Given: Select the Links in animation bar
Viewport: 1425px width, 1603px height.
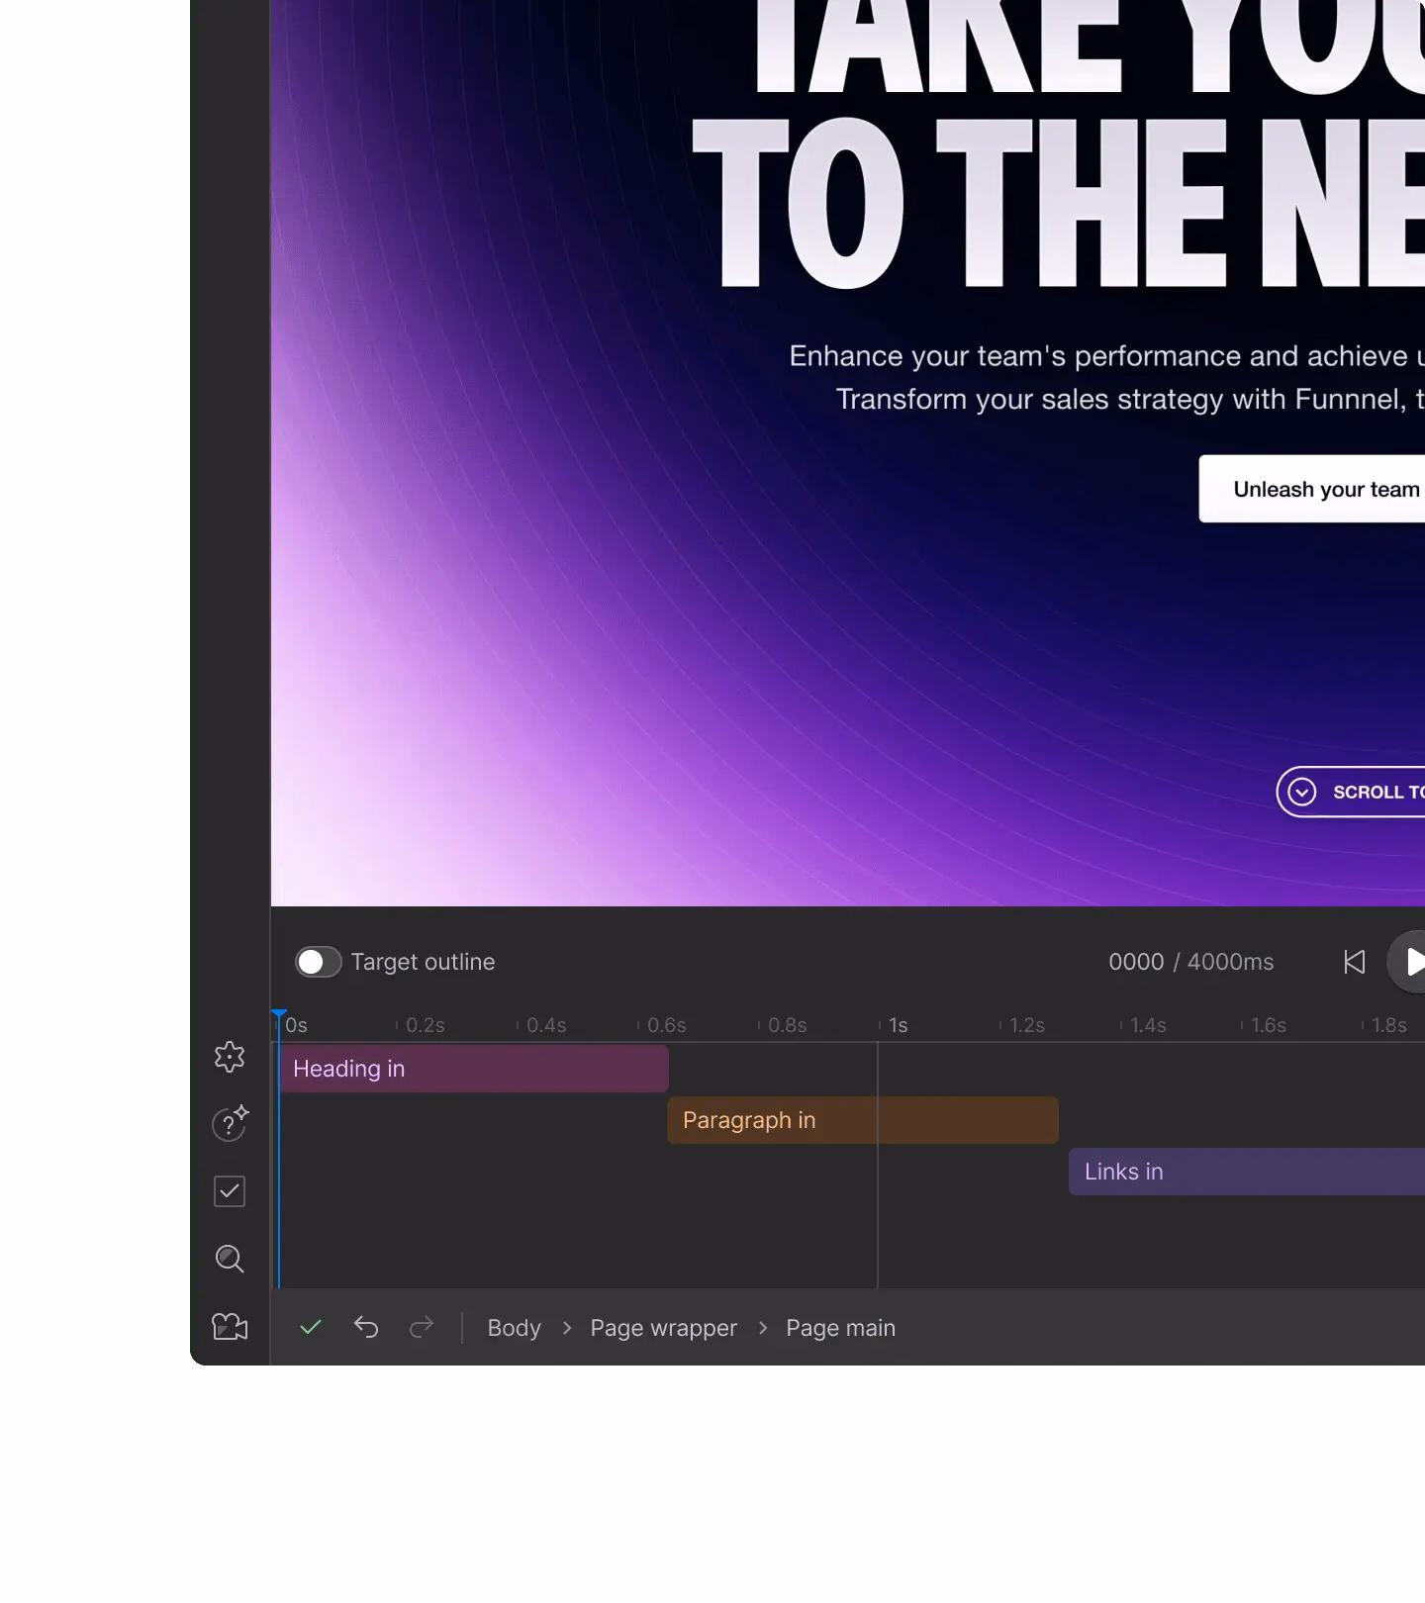Looking at the screenshot, I should click(x=1245, y=1172).
